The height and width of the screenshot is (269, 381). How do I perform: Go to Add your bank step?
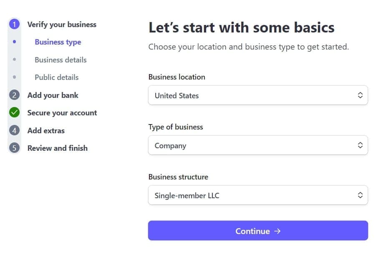[53, 95]
